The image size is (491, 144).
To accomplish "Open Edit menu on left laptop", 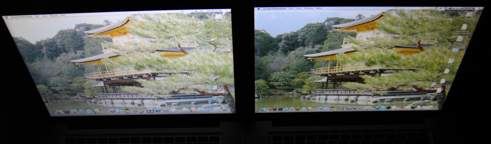I will coord(37,16).
